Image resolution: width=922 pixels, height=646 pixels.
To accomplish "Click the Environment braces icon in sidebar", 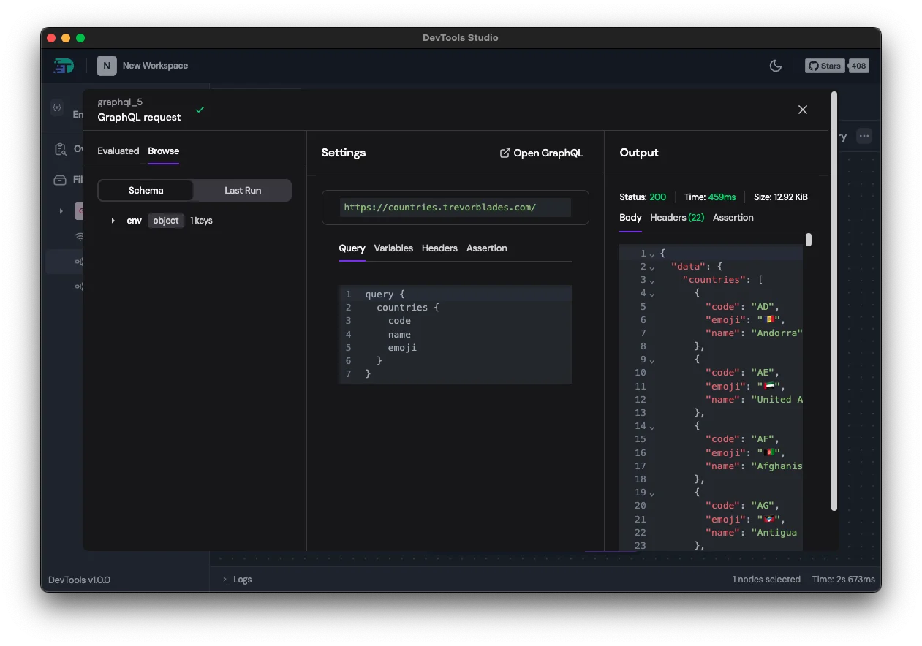I will tap(57, 107).
